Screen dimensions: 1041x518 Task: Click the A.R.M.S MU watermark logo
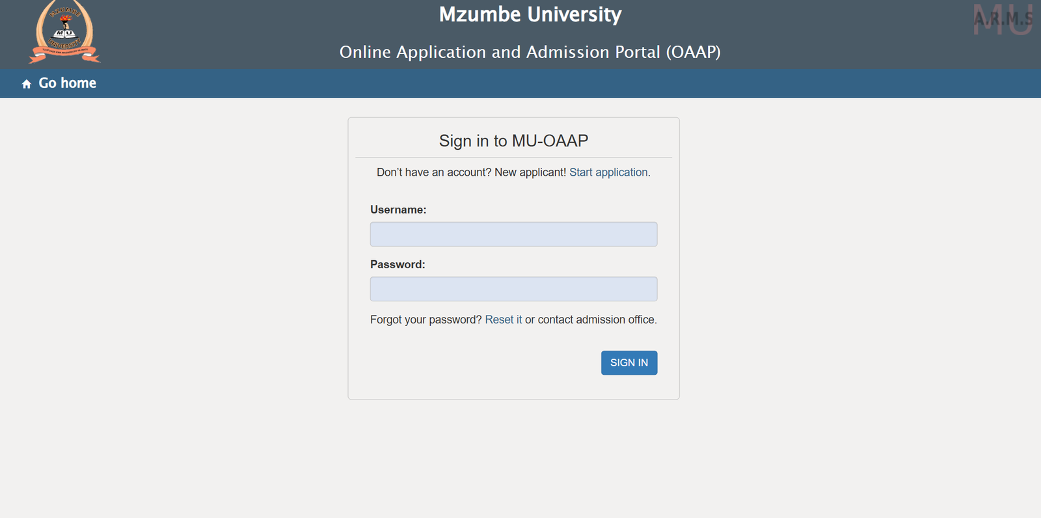click(1003, 20)
